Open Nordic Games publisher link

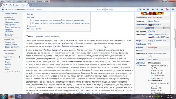point(154,21)
